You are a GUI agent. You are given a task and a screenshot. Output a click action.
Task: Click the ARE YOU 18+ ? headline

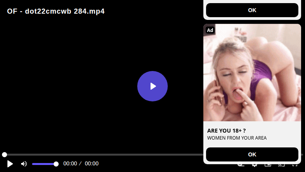point(226,131)
